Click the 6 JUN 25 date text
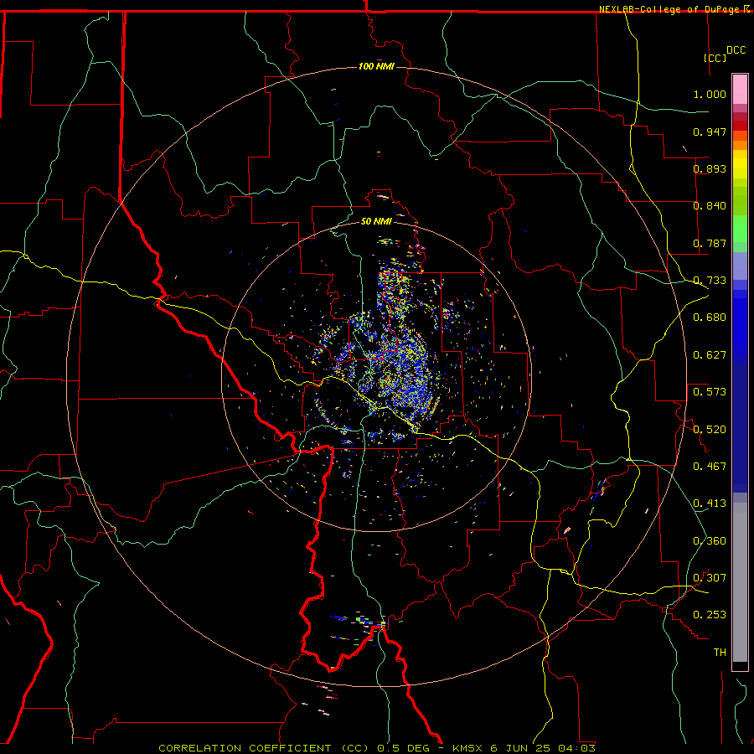Screen dimensions: 754x754 [520, 748]
